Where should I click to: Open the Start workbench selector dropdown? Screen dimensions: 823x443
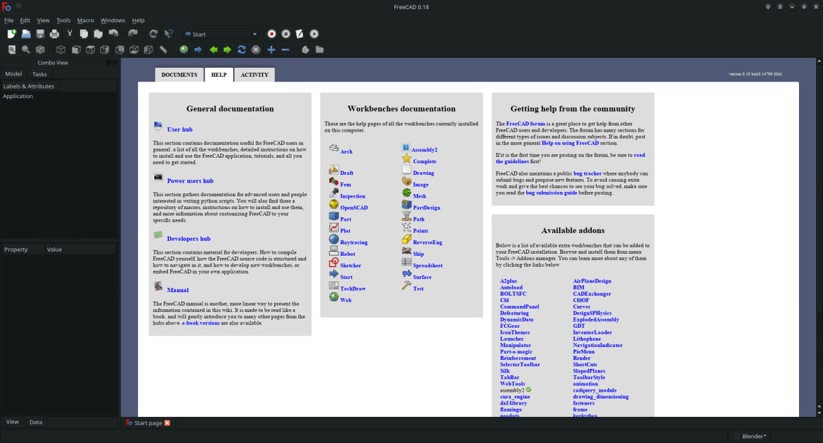tap(220, 34)
